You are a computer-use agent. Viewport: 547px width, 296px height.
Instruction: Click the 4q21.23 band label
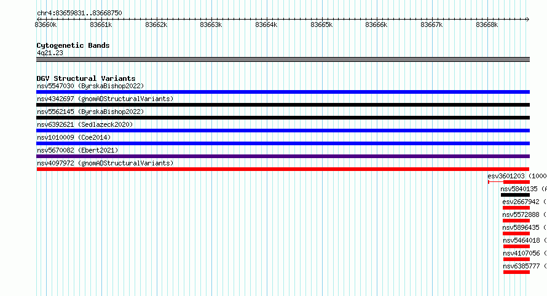50,53
